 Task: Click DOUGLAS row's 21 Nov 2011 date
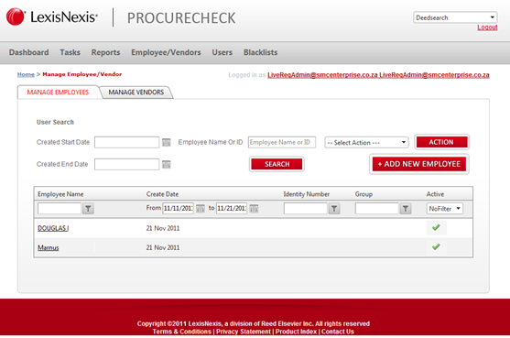tap(163, 228)
